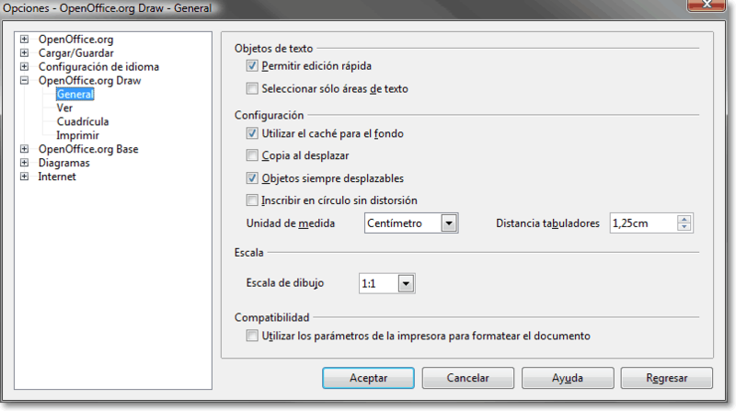The height and width of the screenshot is (411, 736).
Task: Click the Cancelar button
Action: click(468, 378)
